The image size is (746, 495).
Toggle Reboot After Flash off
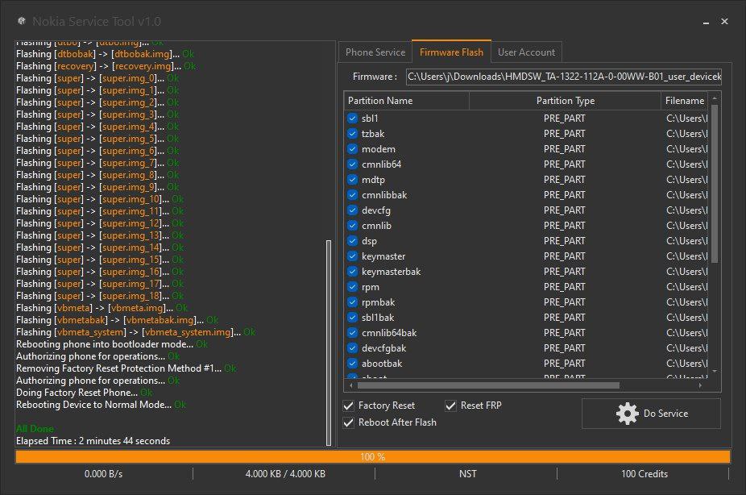click(x=349, y=422)
